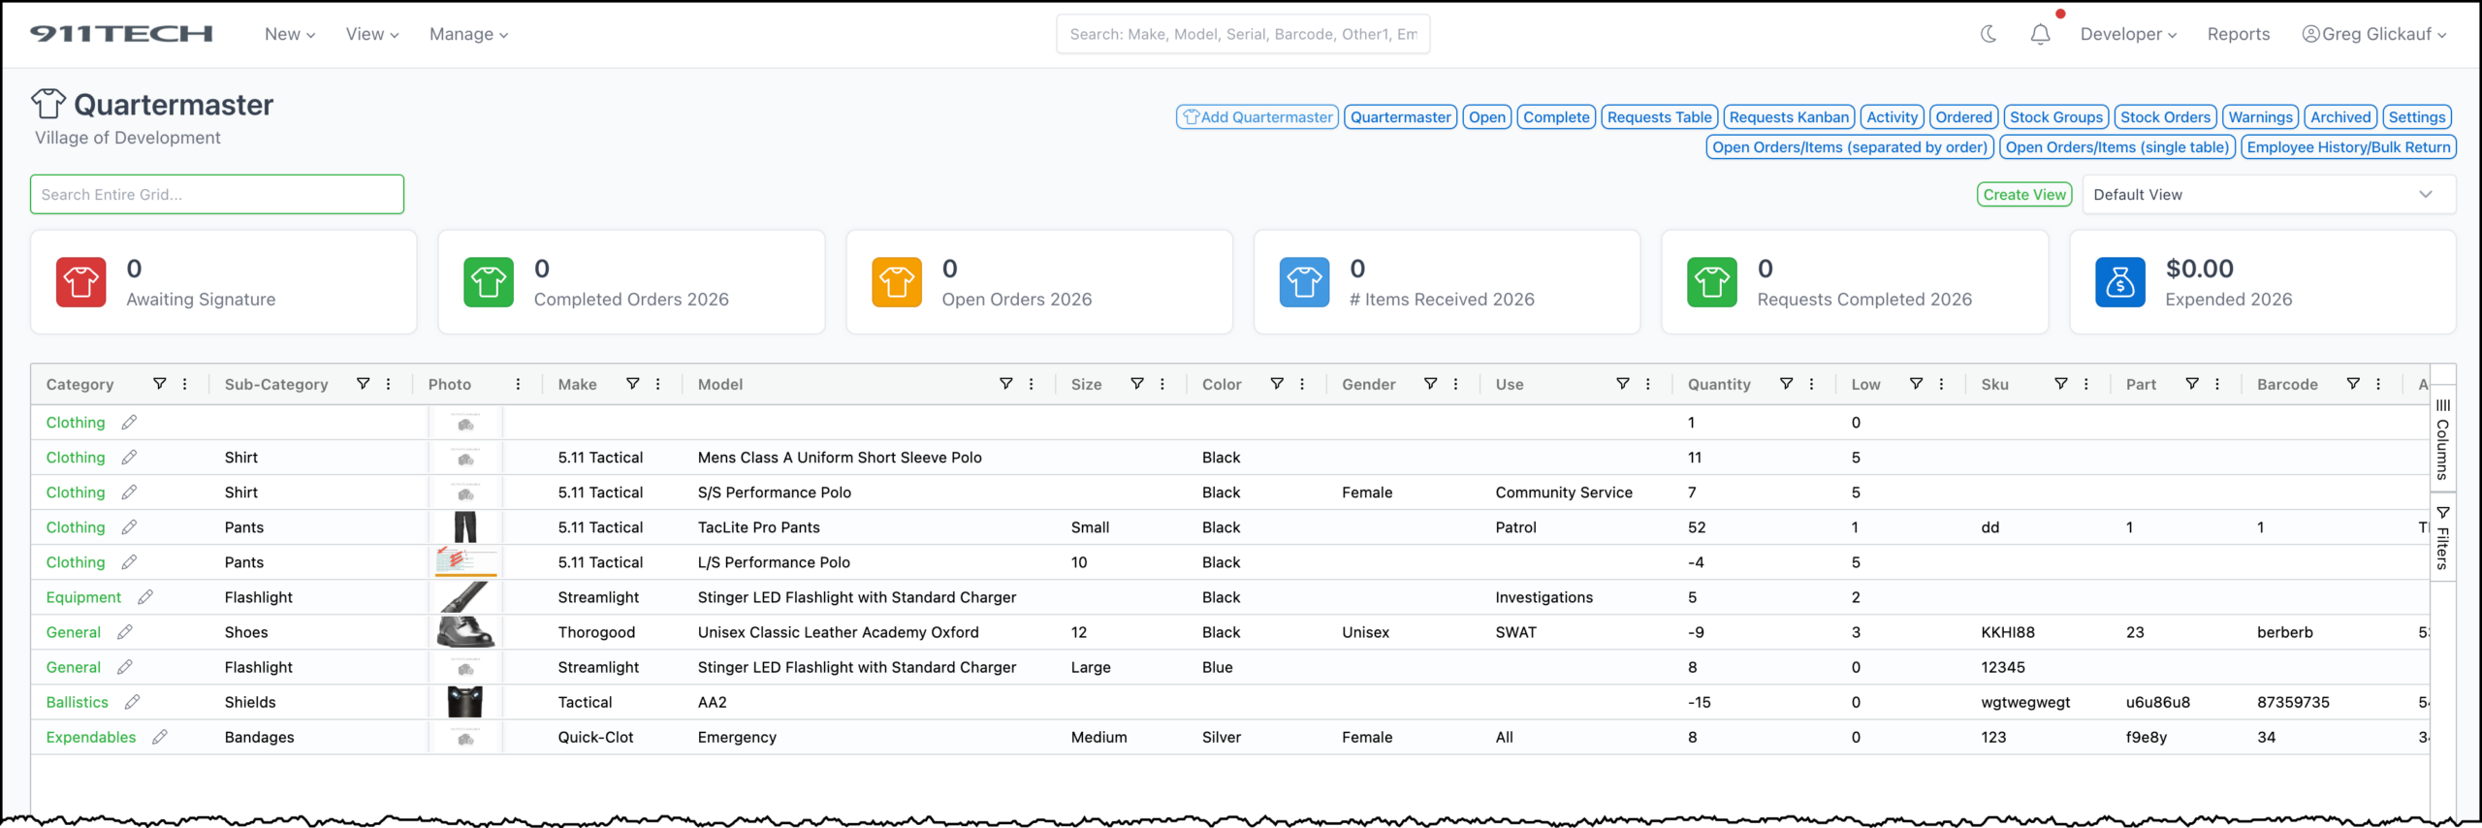Open the Model column options menu
2482x828 pixels.
[1031, 384]
